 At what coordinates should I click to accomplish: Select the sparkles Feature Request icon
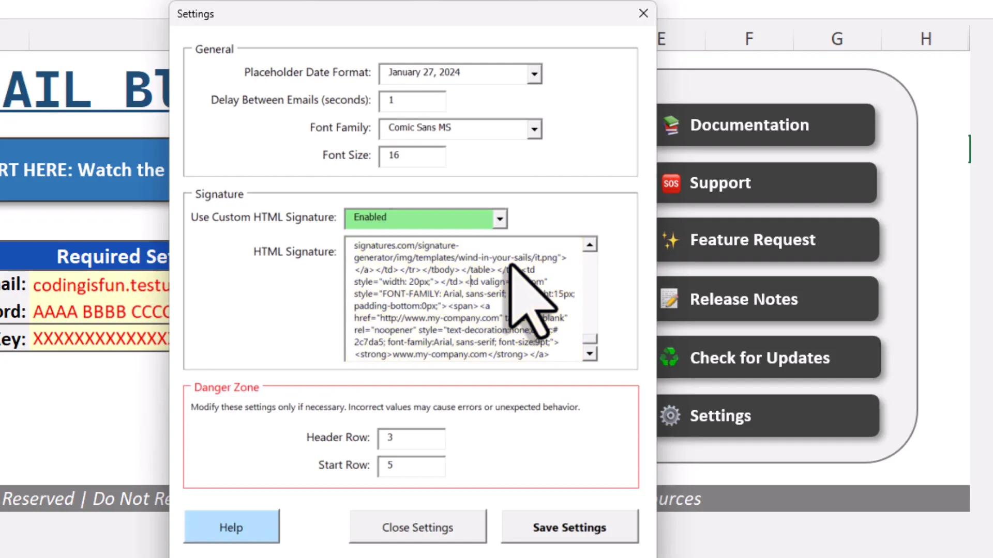670,240
